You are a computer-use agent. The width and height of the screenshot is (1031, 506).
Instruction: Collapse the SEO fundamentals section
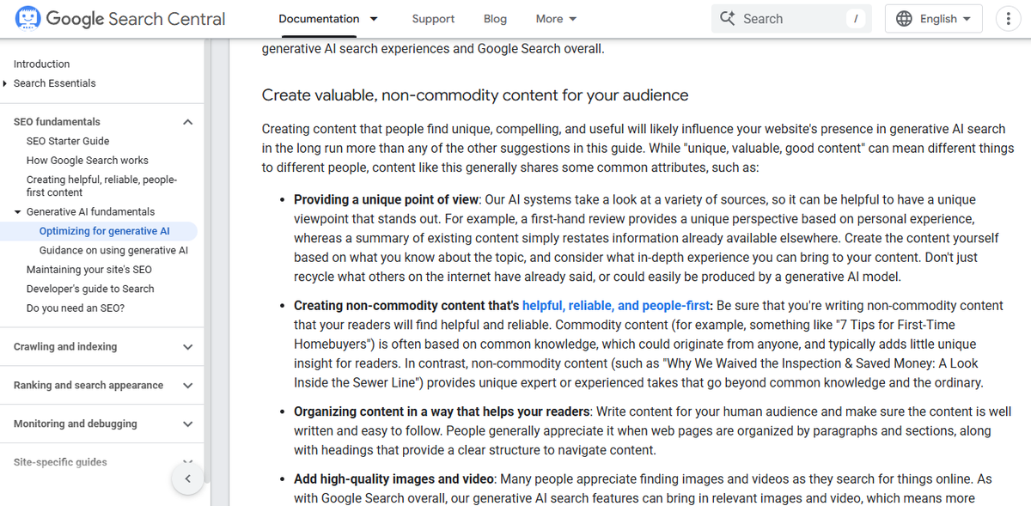[x=188, y=122]
